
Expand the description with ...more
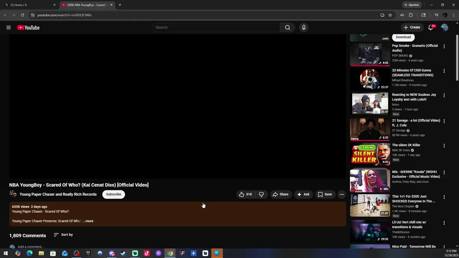(x=88, y=221)
